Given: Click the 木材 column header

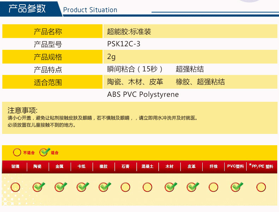Looking at the screenshot, I should click(x=170, y=166).
